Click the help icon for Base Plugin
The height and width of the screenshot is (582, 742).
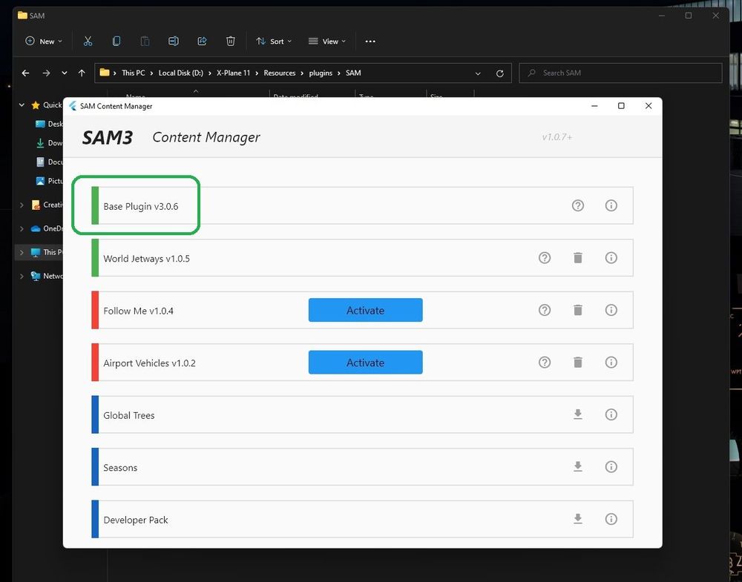pyautogui.click(x=578, y=205)
